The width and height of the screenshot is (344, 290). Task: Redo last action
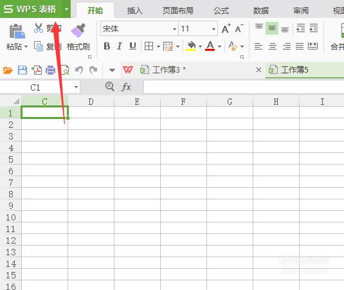pyautogui.click(x=93, y=70)
